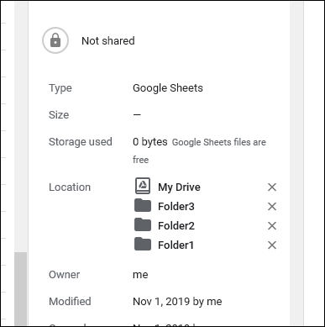Image resolution: width=325 pixels, height=327 pixels.
Task: Click the Folder3 folder icon
Action: point(143,205)
